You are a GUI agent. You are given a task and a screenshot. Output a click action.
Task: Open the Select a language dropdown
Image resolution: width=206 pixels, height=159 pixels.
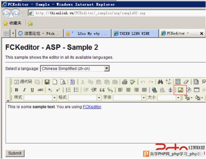coord(75,68)
